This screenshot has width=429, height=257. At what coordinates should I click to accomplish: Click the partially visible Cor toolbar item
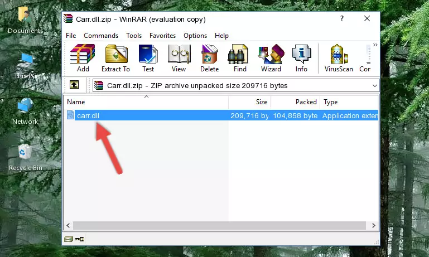point(365,58)
